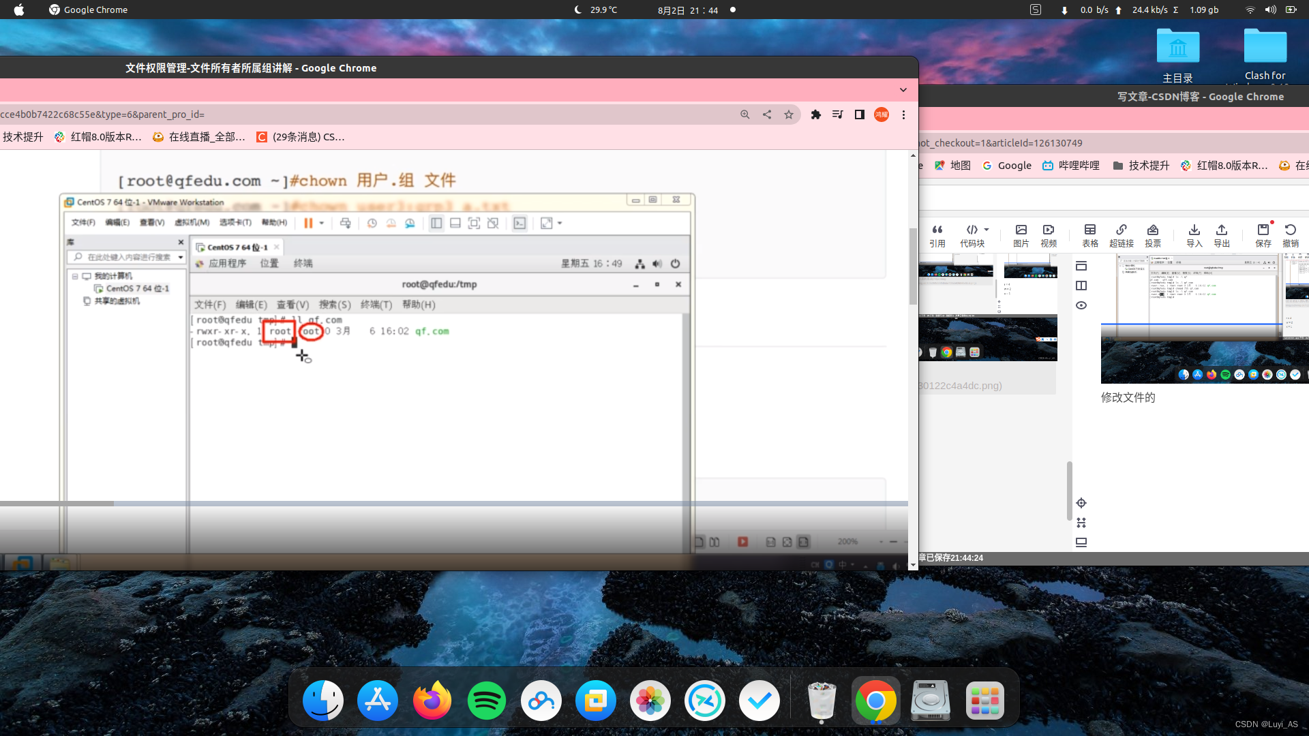Launch Finder from the dock

323,701
